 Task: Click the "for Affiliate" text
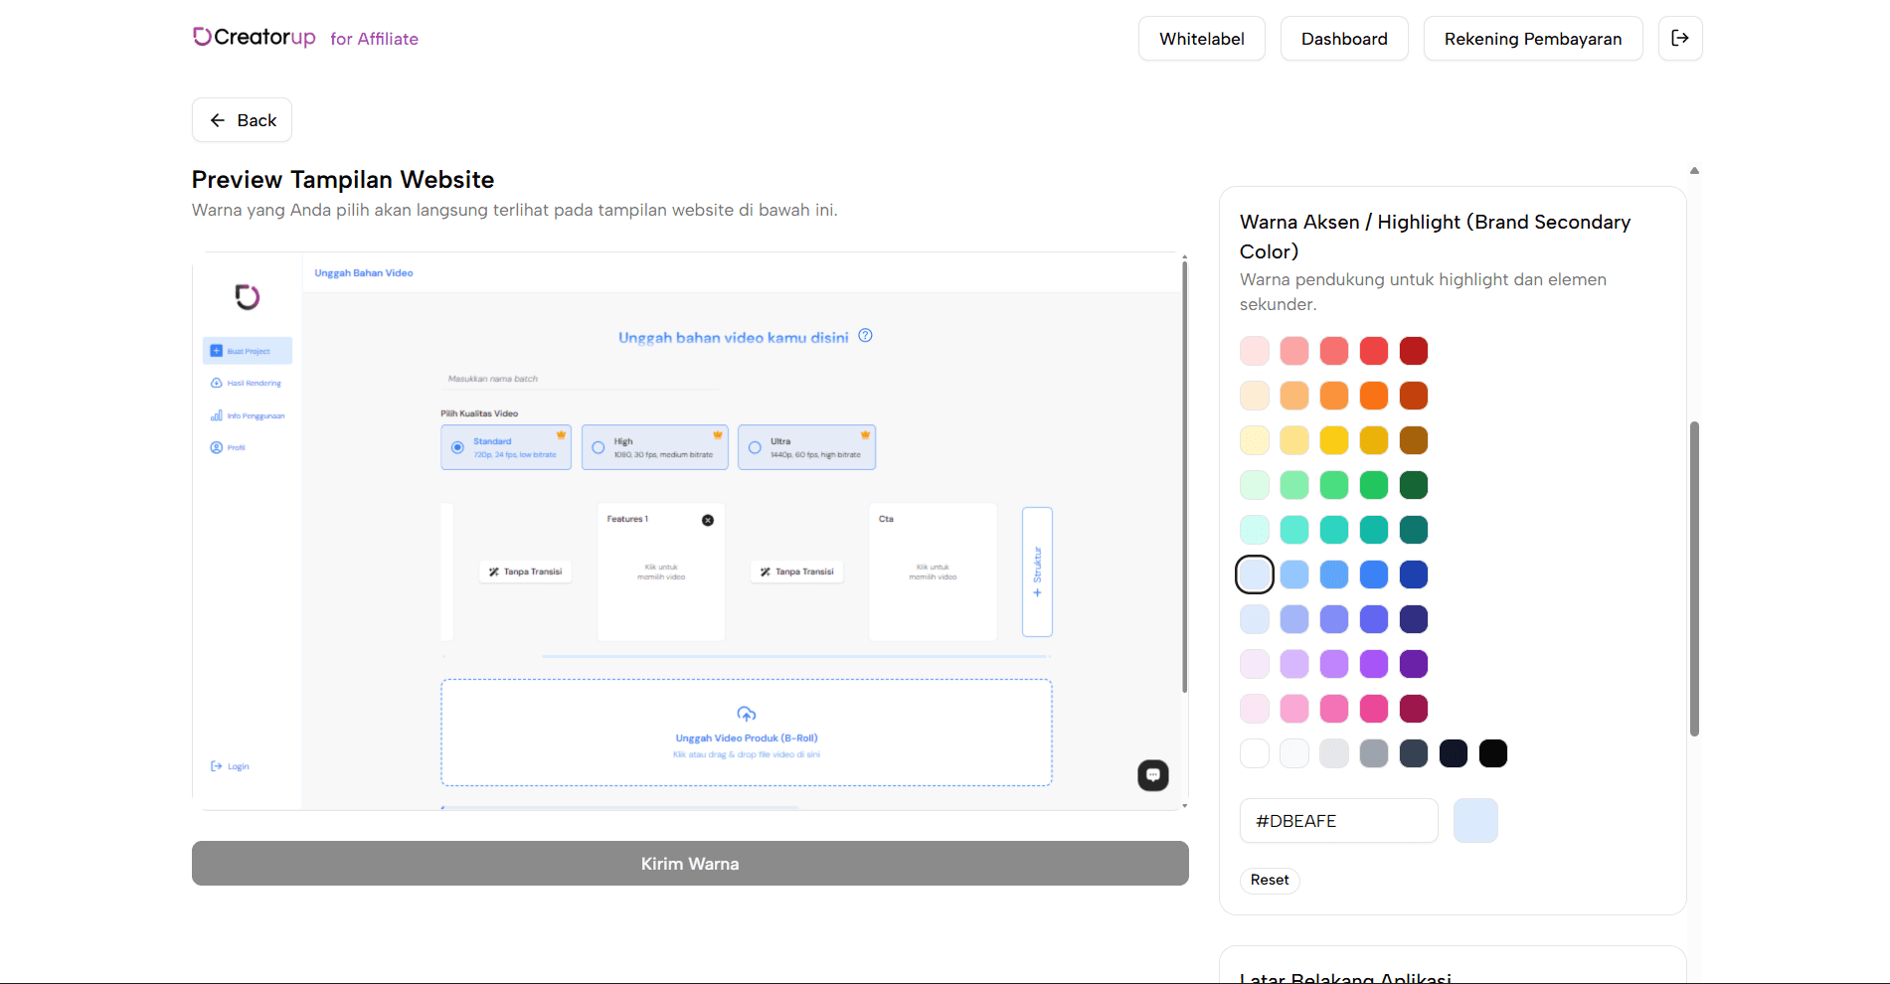(x=374, y=39)
